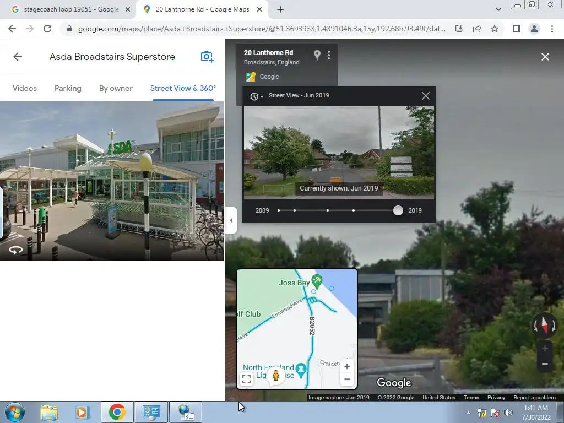Go back from Asda Broadstairs Superstore photos
The width and height of the screenshot is (564, 423).
pyautogui.click(x=18, y=57)
